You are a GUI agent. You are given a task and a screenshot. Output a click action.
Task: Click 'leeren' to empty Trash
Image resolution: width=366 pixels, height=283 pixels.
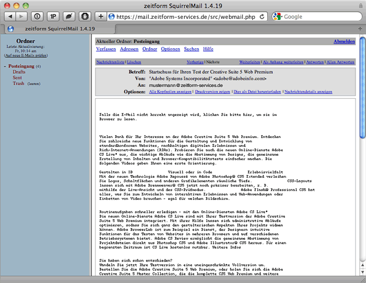coord(34,84)
